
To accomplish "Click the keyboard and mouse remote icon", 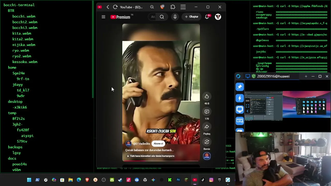I will (x=240, y=121).
